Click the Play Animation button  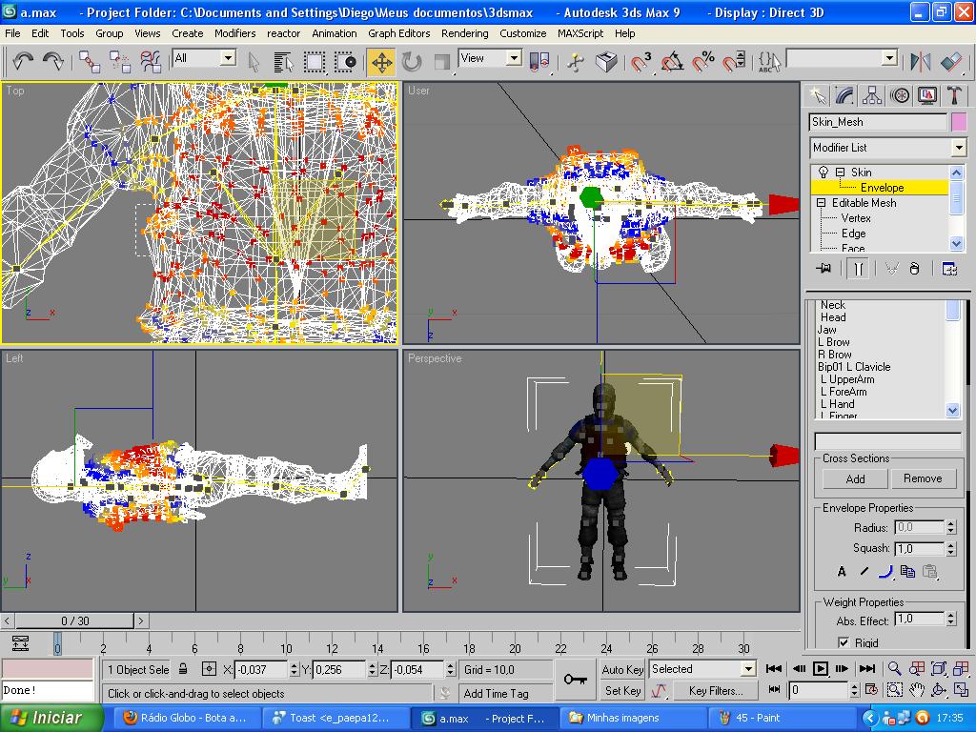tap(820, 669)
